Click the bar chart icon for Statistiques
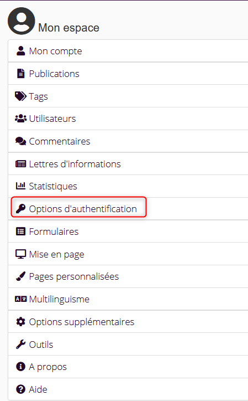Viewport: 248px width, 401px height. pos(20,186)
